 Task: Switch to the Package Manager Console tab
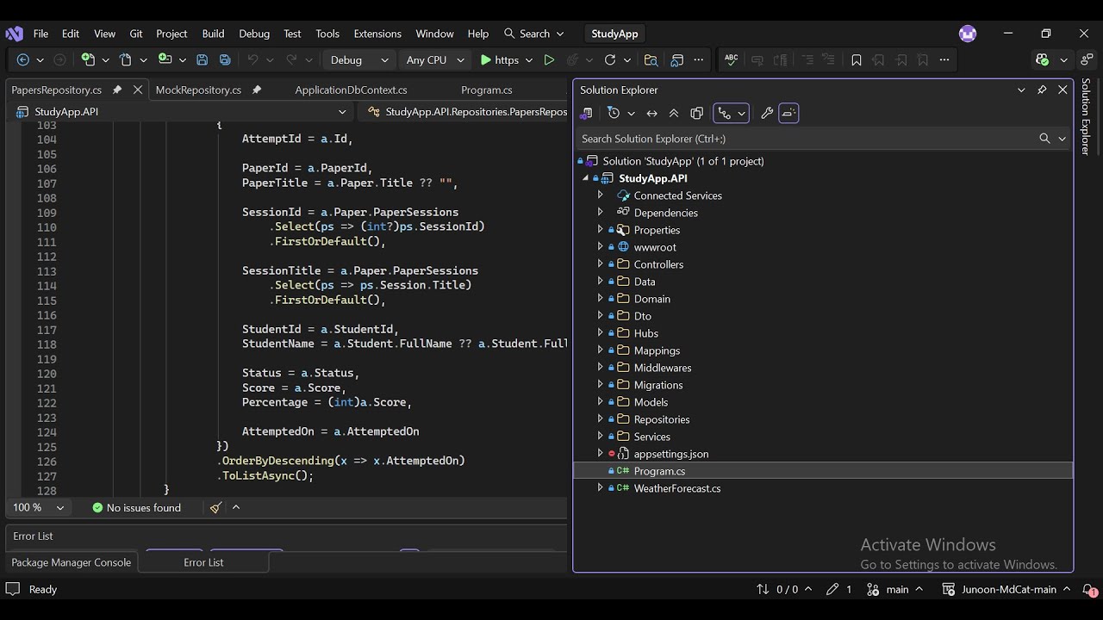pos(72,562)
